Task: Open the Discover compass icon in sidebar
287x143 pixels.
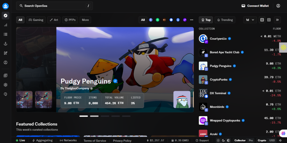Action: (x=6, y=16)
